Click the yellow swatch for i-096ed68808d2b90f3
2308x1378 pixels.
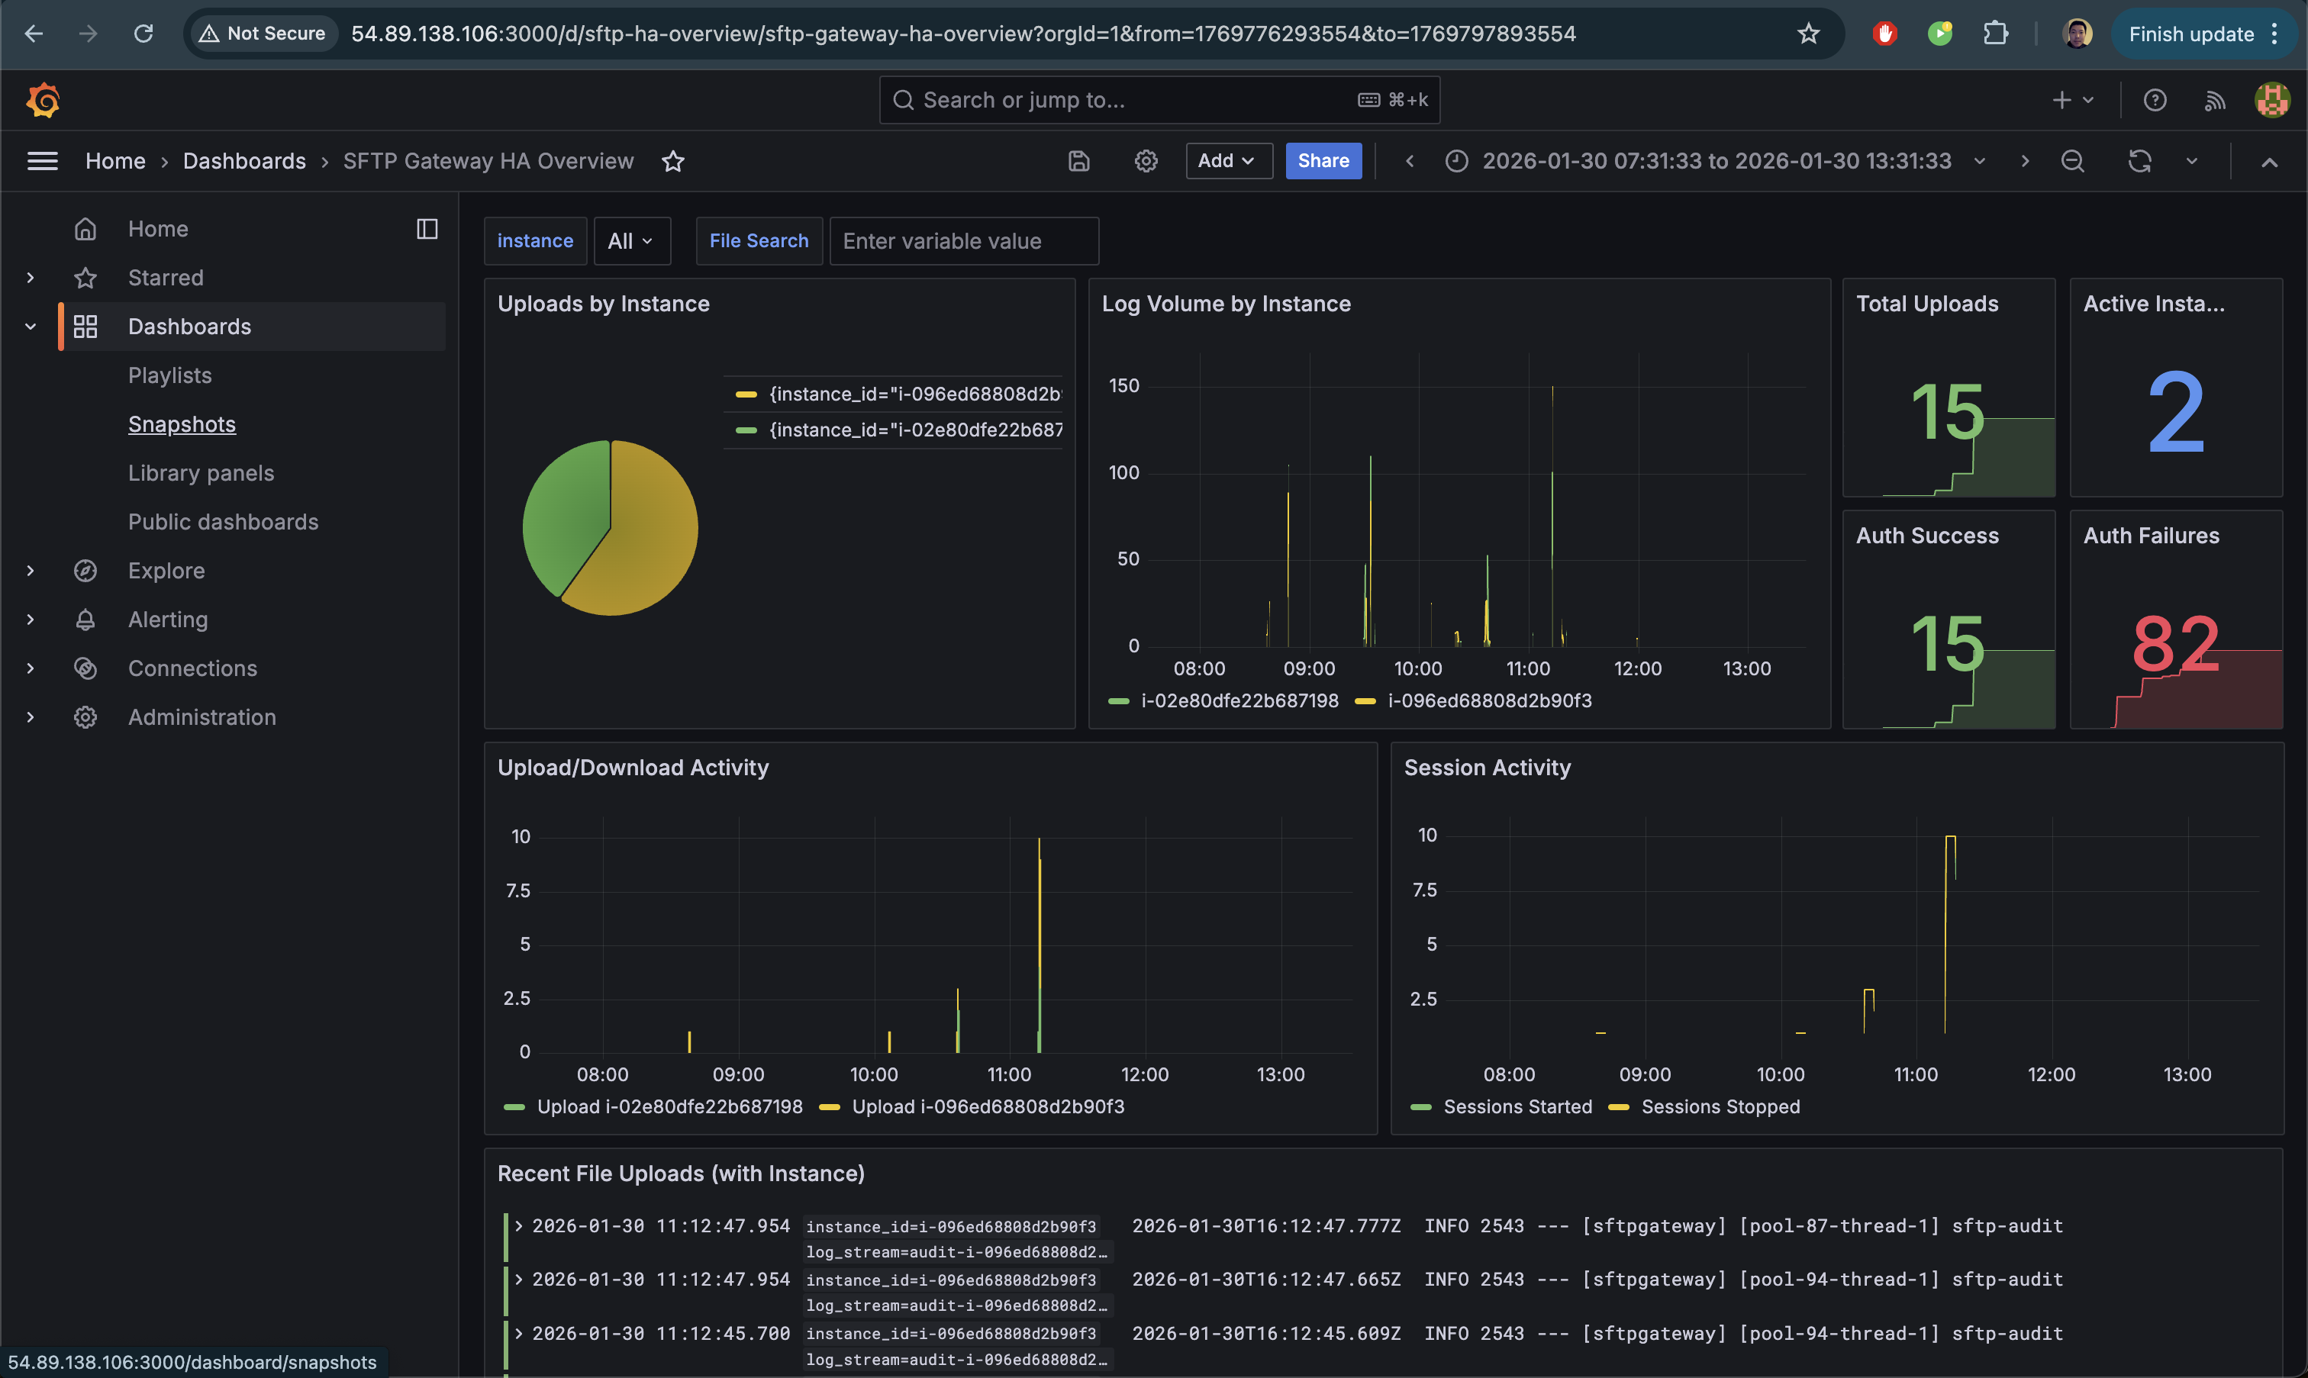click(1365, 701)
